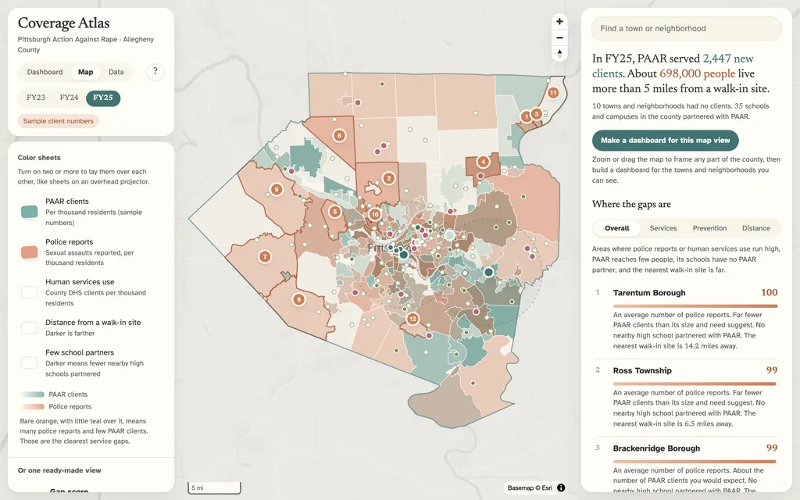Reset the map compass orientation

(x=559, y=54)
